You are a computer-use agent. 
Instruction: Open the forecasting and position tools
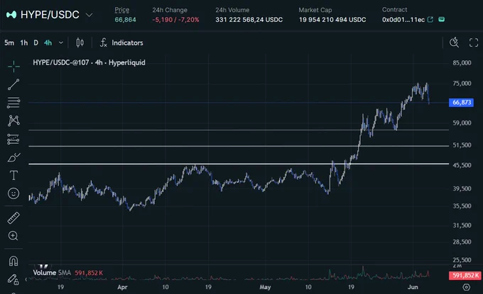pyautogui.click(x=13, y=139)
